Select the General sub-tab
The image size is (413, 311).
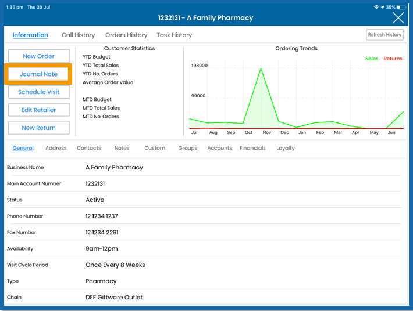pos(23,148)
